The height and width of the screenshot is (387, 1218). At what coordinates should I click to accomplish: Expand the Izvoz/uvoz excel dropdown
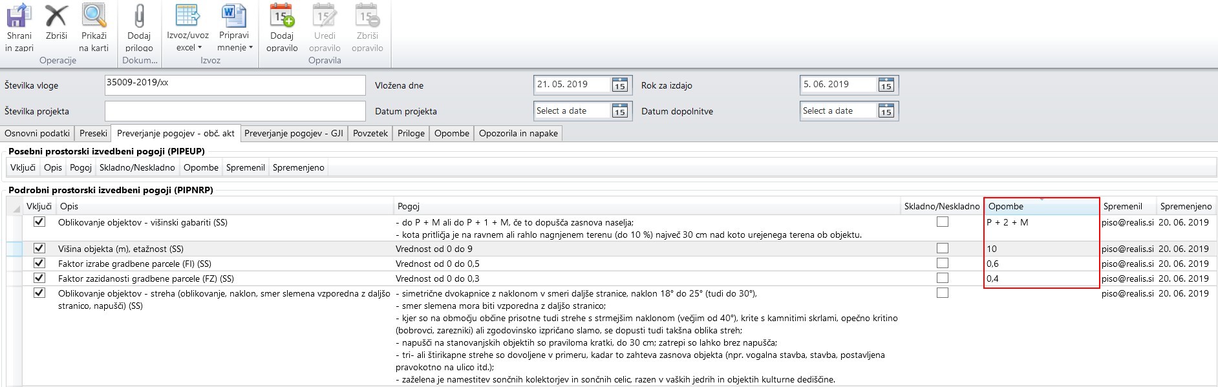click(x=187, y=41)
